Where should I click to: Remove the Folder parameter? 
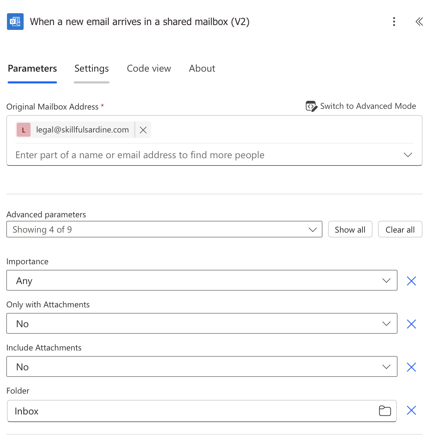pos(411,411)
